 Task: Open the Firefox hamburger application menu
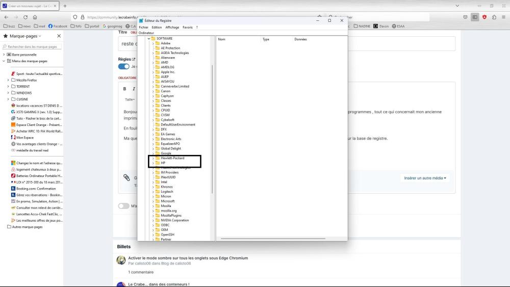coord(503,17)
